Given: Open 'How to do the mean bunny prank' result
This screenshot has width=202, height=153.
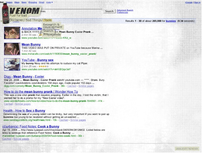Looking at the screenshot, I should tap(41, 92).
